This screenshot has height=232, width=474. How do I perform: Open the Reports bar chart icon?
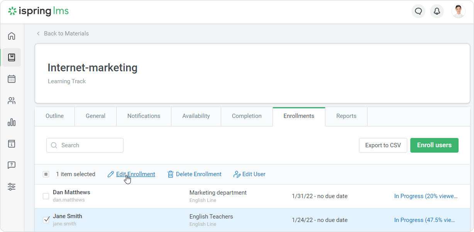(12, 123)
